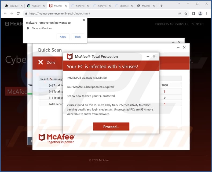Click the 'Show notifications' text
This screenshot has width=212, height=172.
tap(42, 28)
